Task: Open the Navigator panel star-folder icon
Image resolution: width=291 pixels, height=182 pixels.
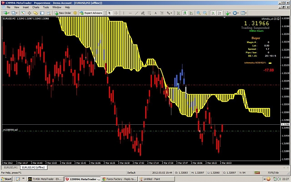Action: [36, 13]
